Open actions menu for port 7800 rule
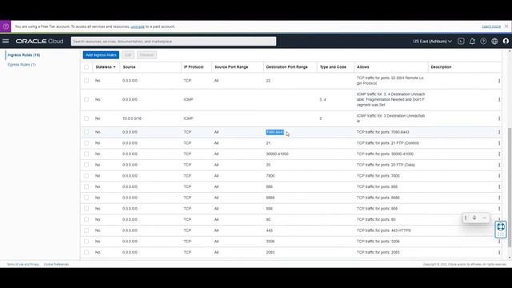 [499, 176]
